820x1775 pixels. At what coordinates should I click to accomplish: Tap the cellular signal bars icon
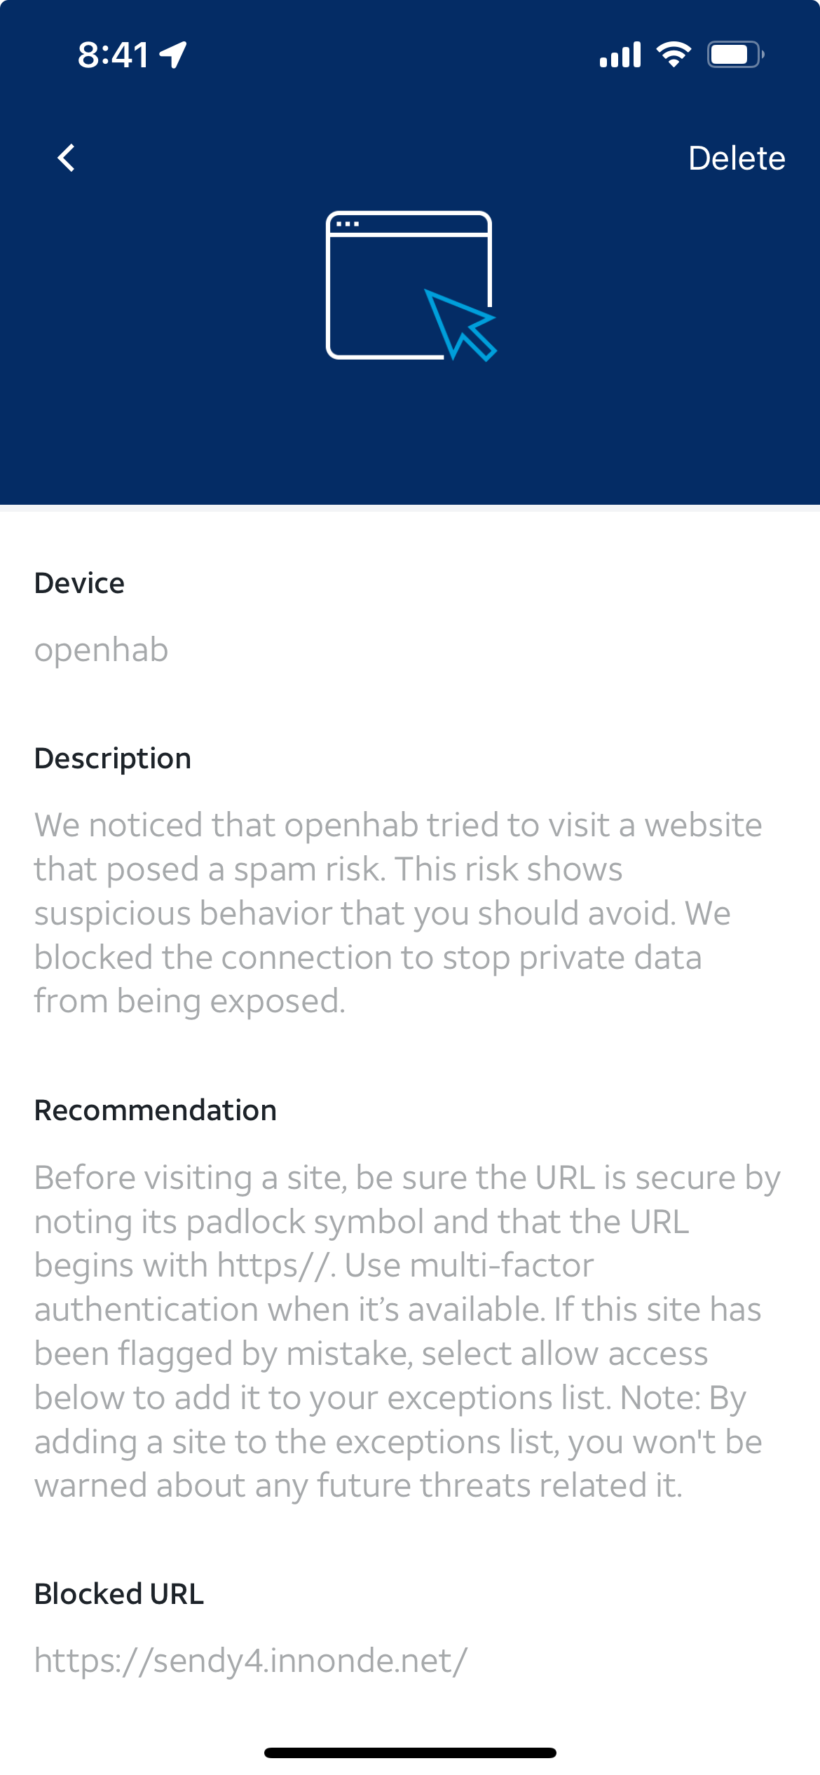[x=620, y=54]
